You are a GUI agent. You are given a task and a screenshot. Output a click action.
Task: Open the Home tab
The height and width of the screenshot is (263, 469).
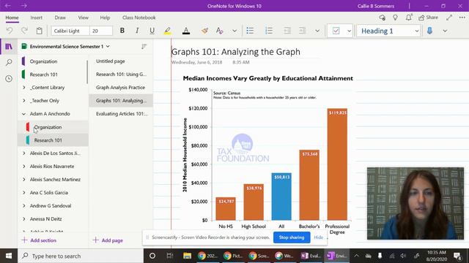tap(12, 18)
